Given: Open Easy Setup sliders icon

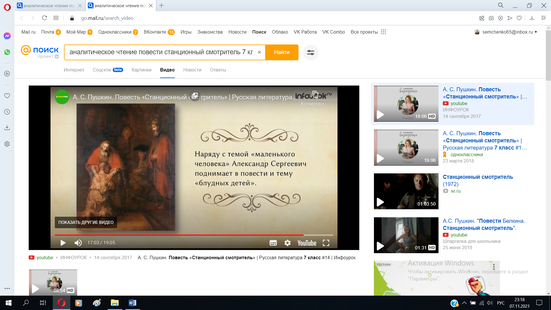Looking at the screenshot, I should [x=544, y=18].
